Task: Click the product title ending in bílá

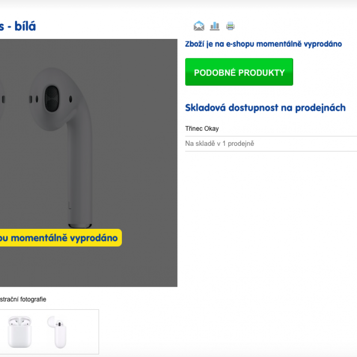Action: click(x=18, y=26)
